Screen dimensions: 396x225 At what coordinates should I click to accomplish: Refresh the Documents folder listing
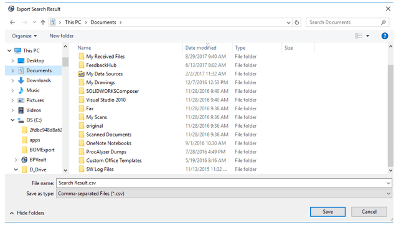[x=297, y=22]
